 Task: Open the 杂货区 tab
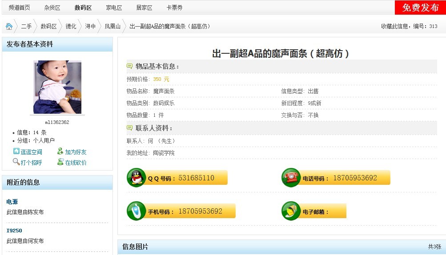[52, 8]
